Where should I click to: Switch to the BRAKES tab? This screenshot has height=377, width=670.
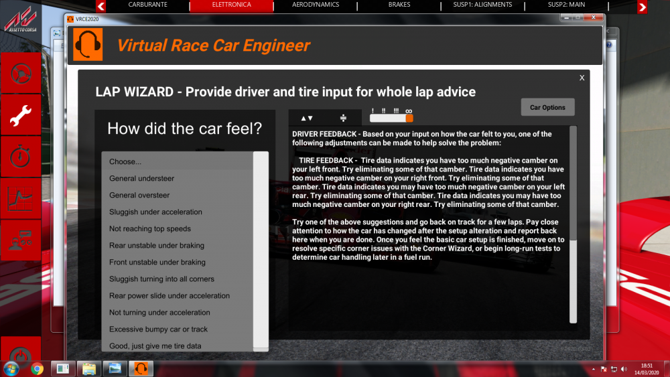tap(399, 5)
